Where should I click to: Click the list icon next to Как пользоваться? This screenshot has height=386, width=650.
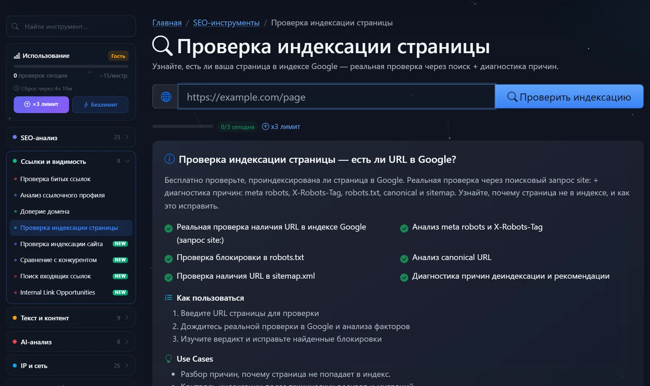point(169,297)
